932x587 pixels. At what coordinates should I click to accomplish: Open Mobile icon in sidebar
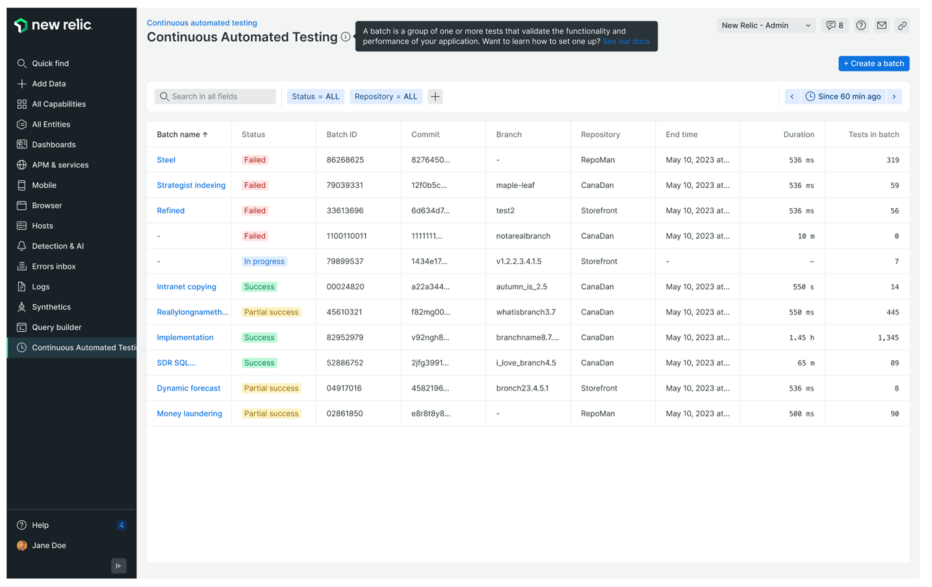(22, 185)
